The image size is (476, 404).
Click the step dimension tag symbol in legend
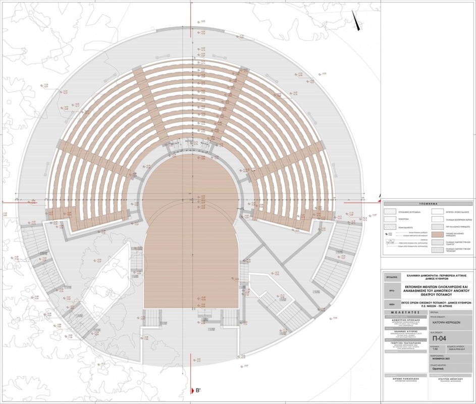tap(390, 243)
